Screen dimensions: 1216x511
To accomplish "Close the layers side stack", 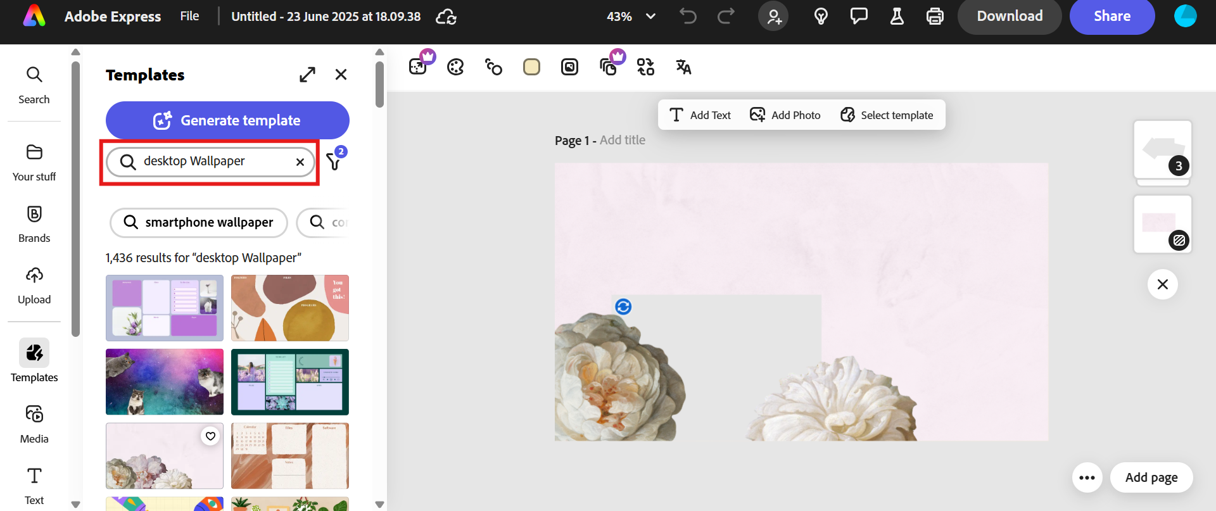I will [x=1163, y=284].
